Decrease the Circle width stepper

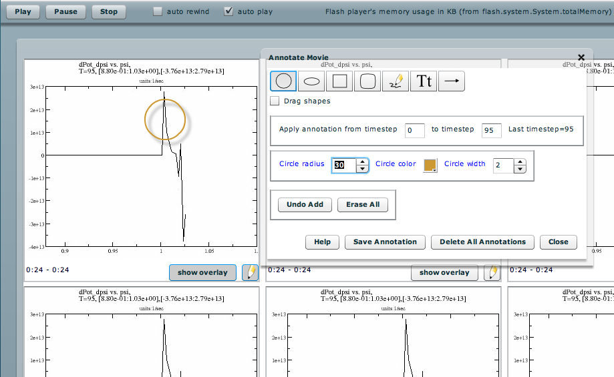520,169
